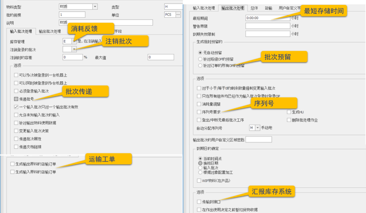Focus the 最大值 input field
The height and width of the screenshot is (213, 366).
pos(161,57)
